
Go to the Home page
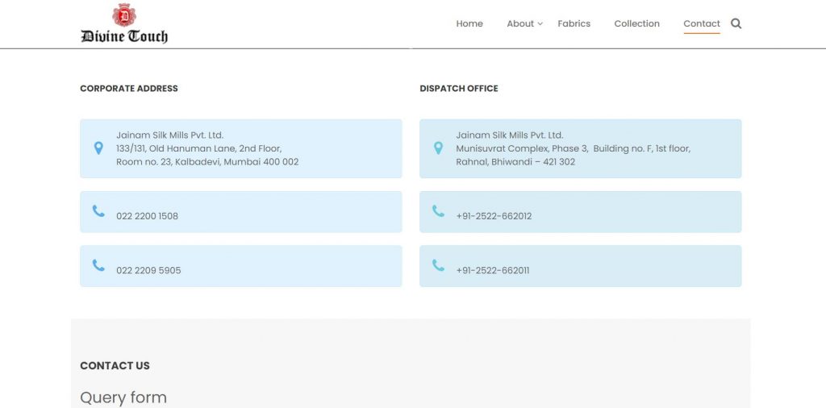point(469,23)
